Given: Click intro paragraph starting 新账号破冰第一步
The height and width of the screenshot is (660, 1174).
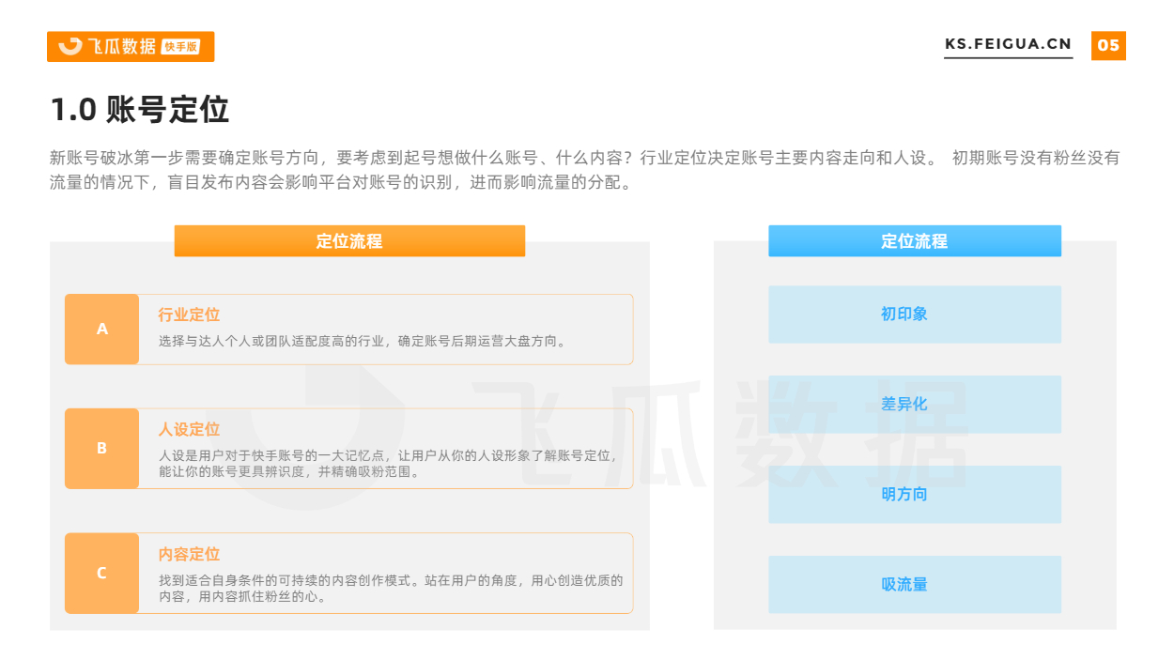Looking at the screenshot, I should 584,171.
